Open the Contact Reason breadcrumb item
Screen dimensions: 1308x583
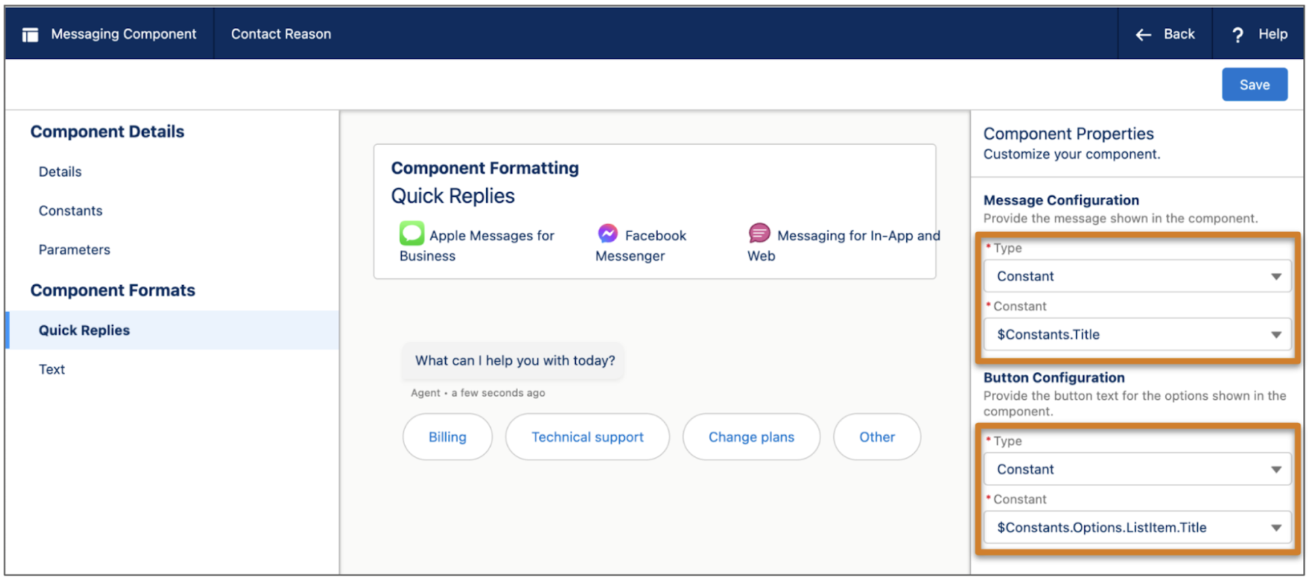[x=280, y=34]
